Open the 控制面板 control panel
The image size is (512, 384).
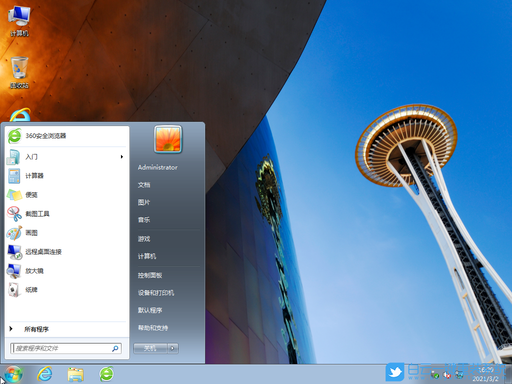[x=149, y=275]
